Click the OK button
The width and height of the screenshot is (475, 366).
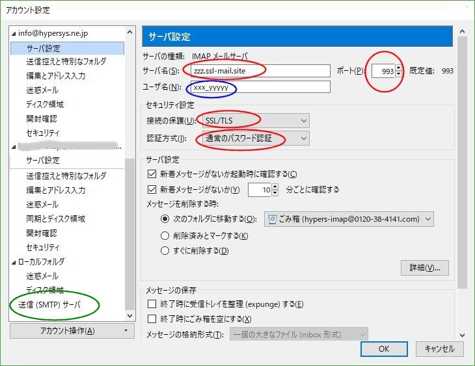point(384,348)
